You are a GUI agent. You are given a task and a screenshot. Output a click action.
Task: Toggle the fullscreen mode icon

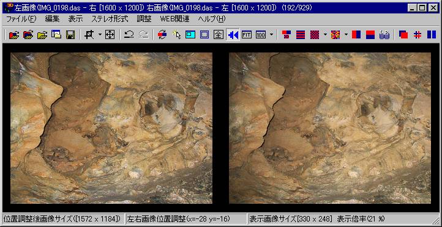click(219, 35)
